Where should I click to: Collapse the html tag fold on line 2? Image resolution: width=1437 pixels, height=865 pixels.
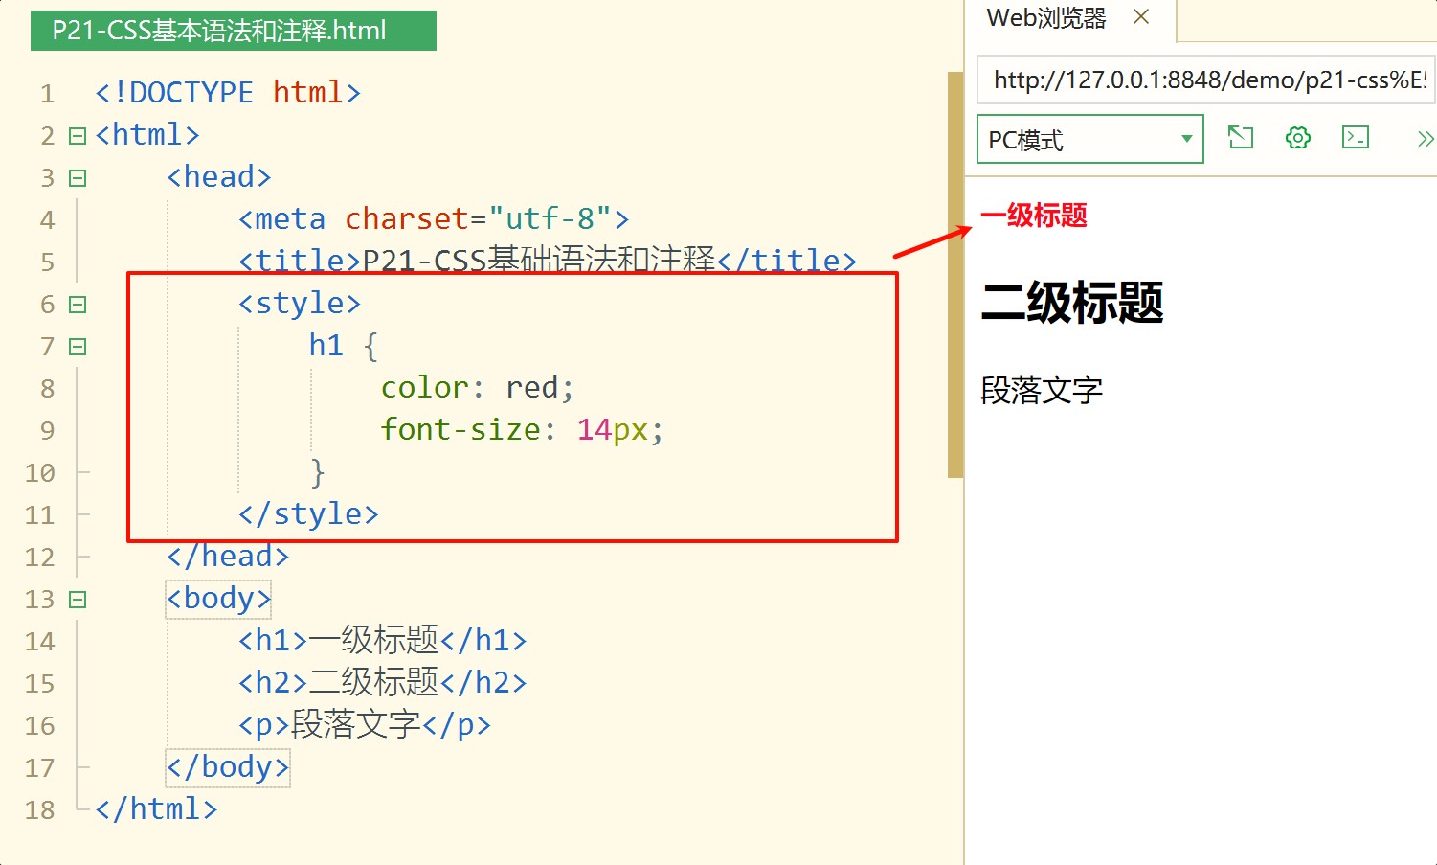(x=78, y=136)
